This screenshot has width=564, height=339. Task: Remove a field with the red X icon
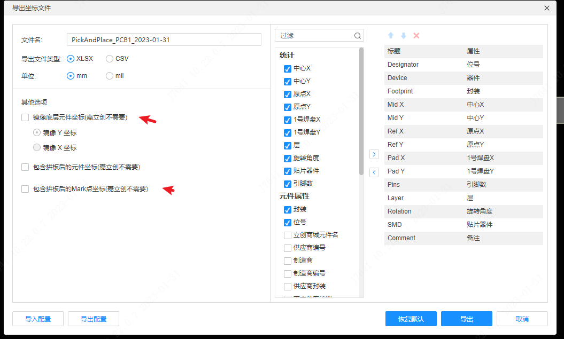pos(416,35)
